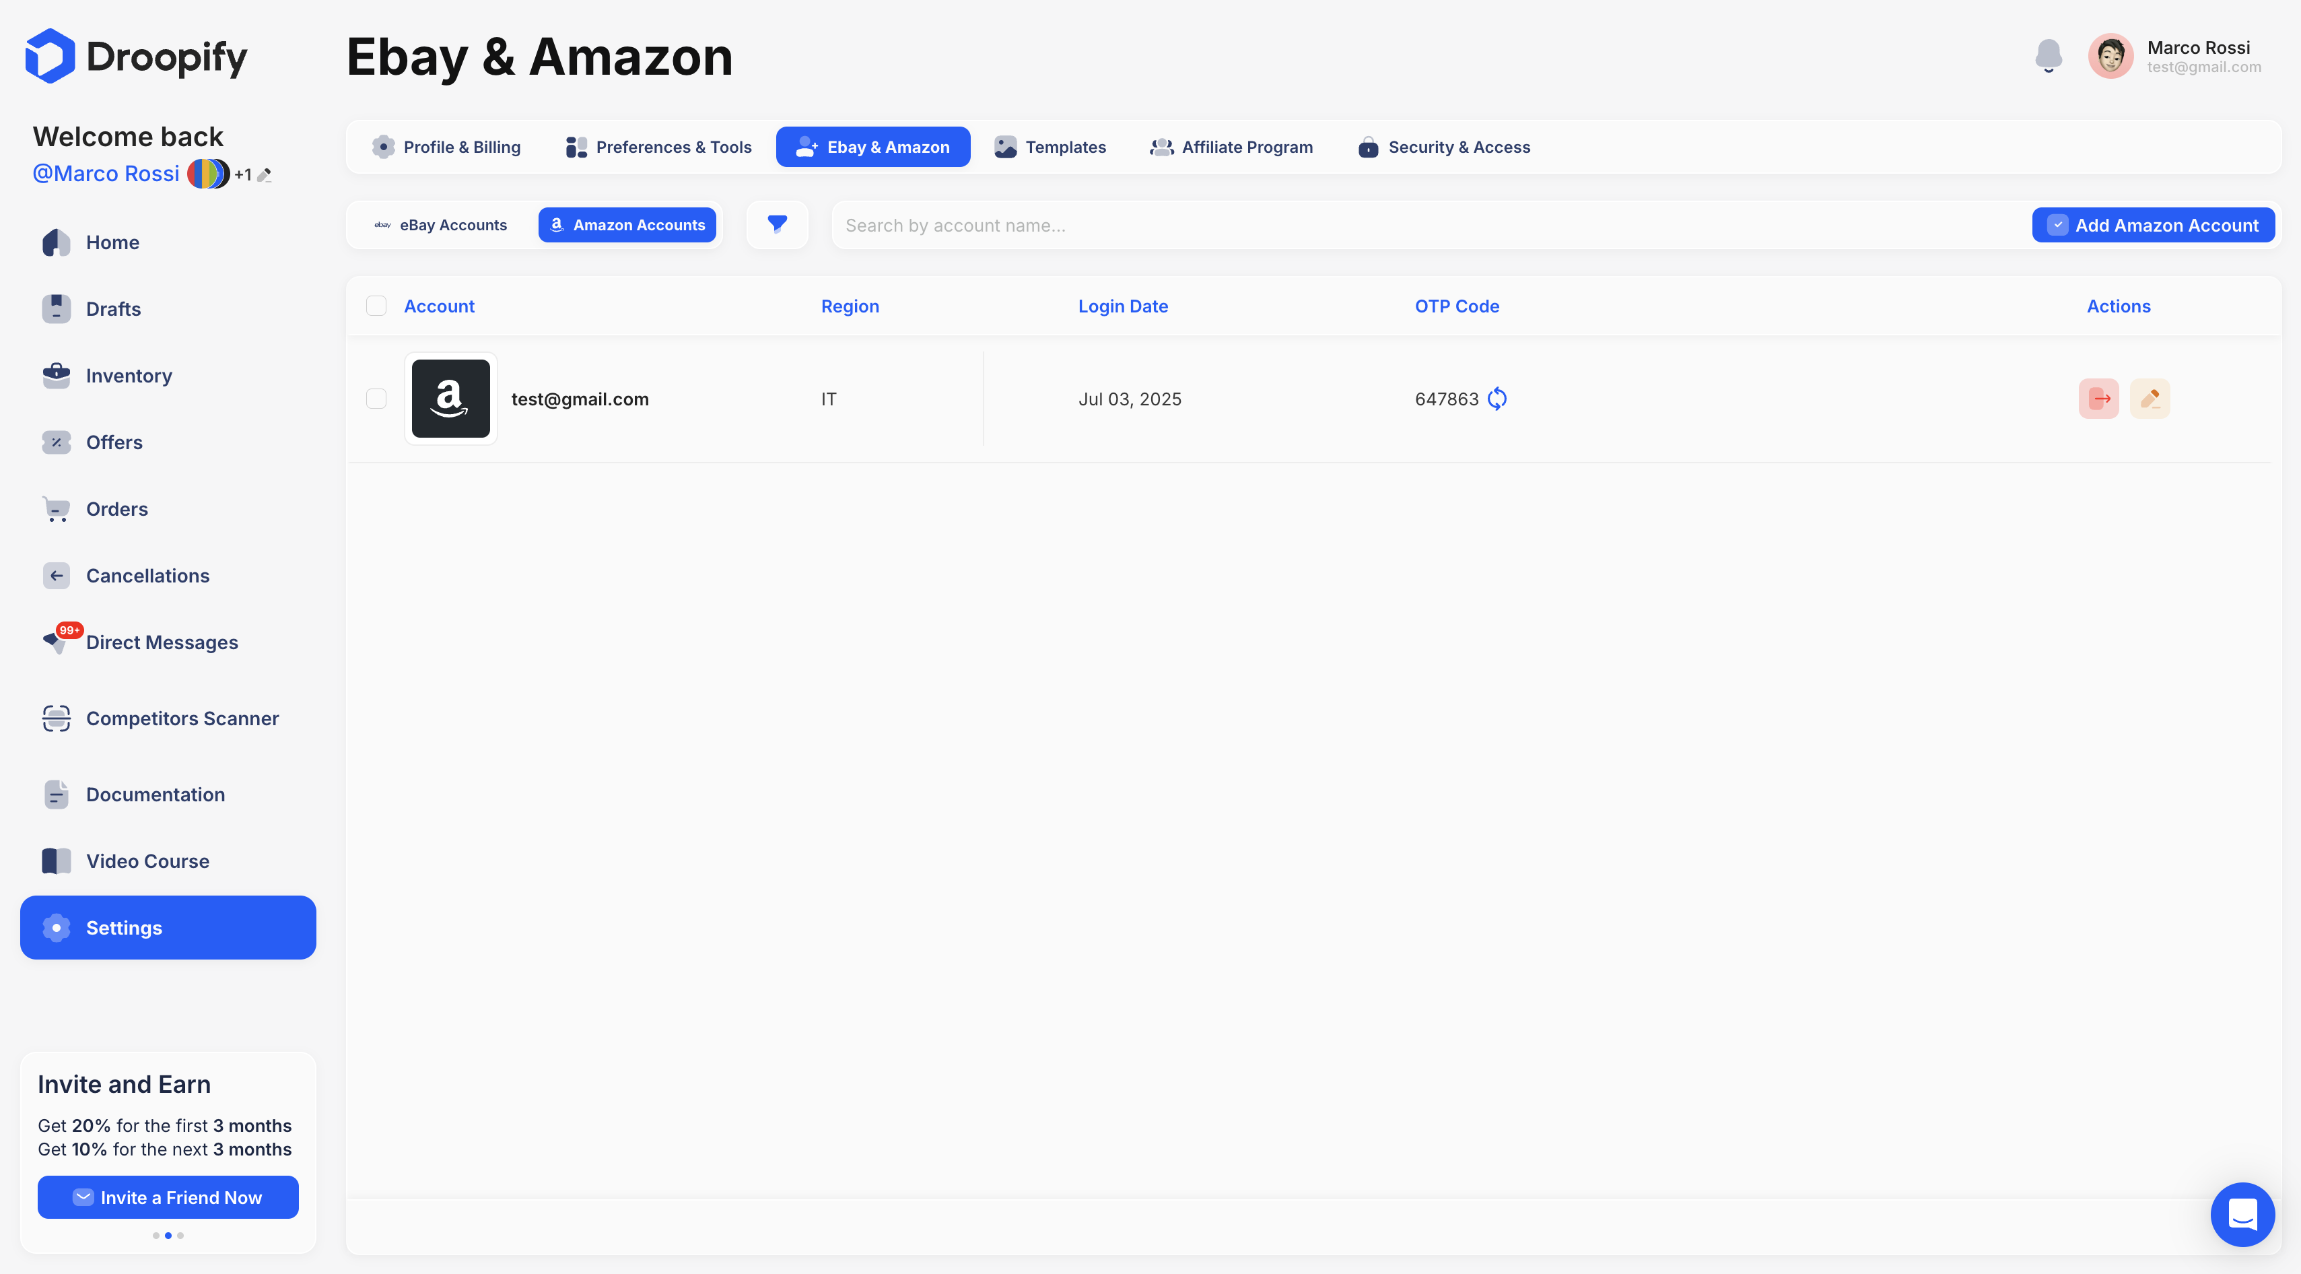The height and width of the screenshot is (1274, 2301).
Task: Click test@gmail.com account name
Action: point(580,399)
